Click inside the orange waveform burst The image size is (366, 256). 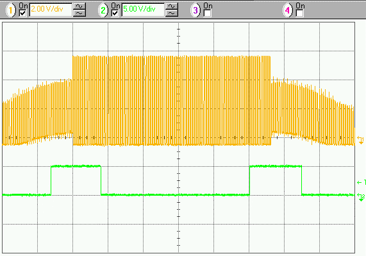tap(172, 101)
